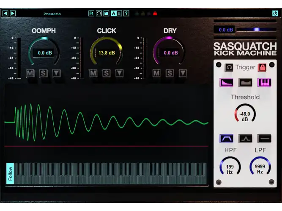Click the gray lock icon in the top bar

149,14
